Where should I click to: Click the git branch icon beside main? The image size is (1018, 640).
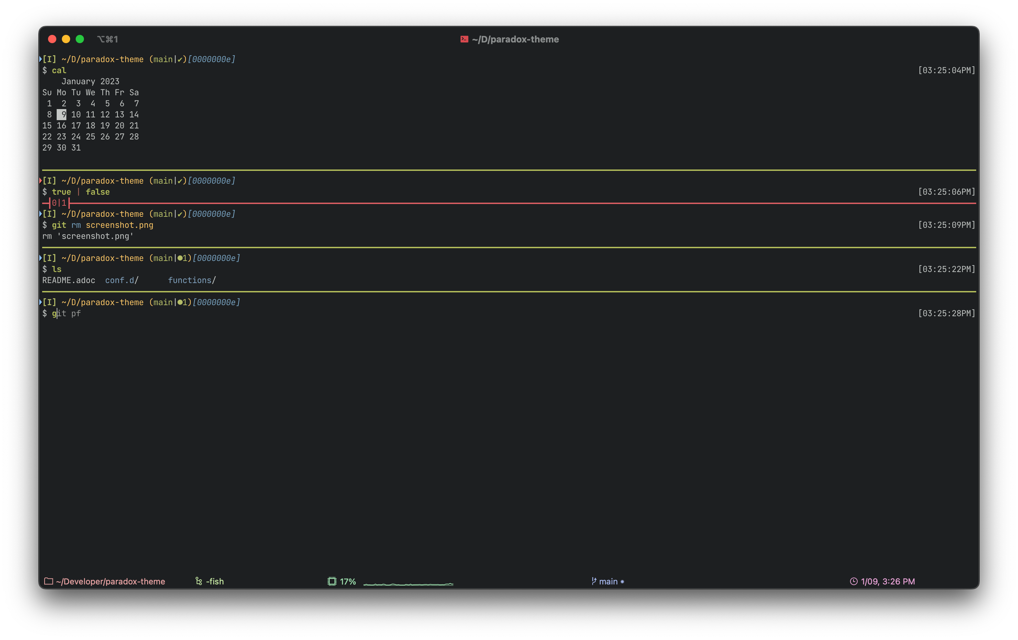[x=594, y=581]
